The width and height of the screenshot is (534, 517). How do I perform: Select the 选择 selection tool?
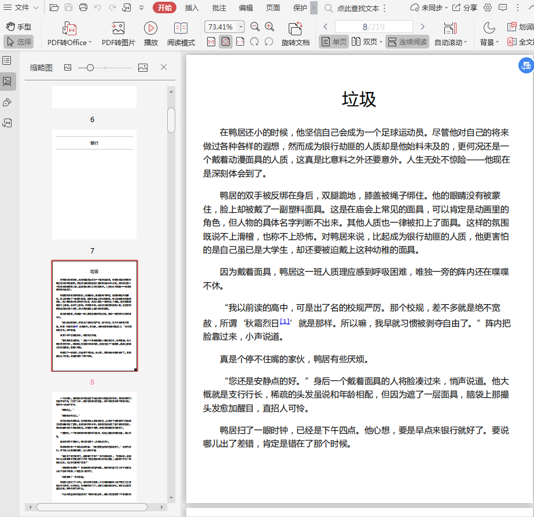[x=19, y=42]
